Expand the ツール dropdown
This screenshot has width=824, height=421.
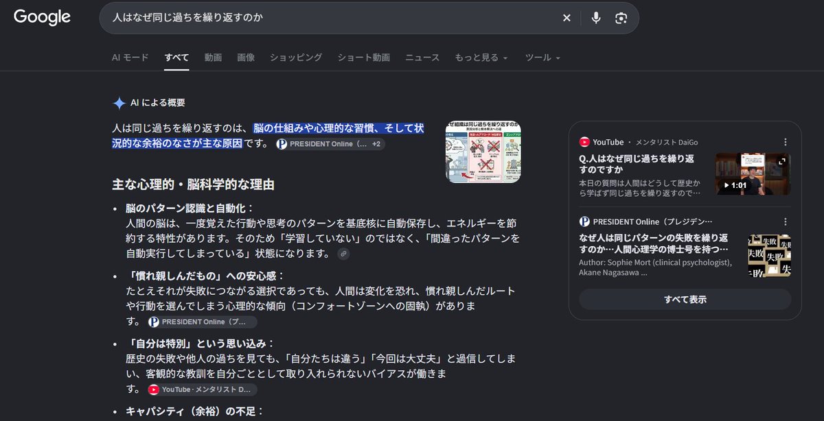542,58
